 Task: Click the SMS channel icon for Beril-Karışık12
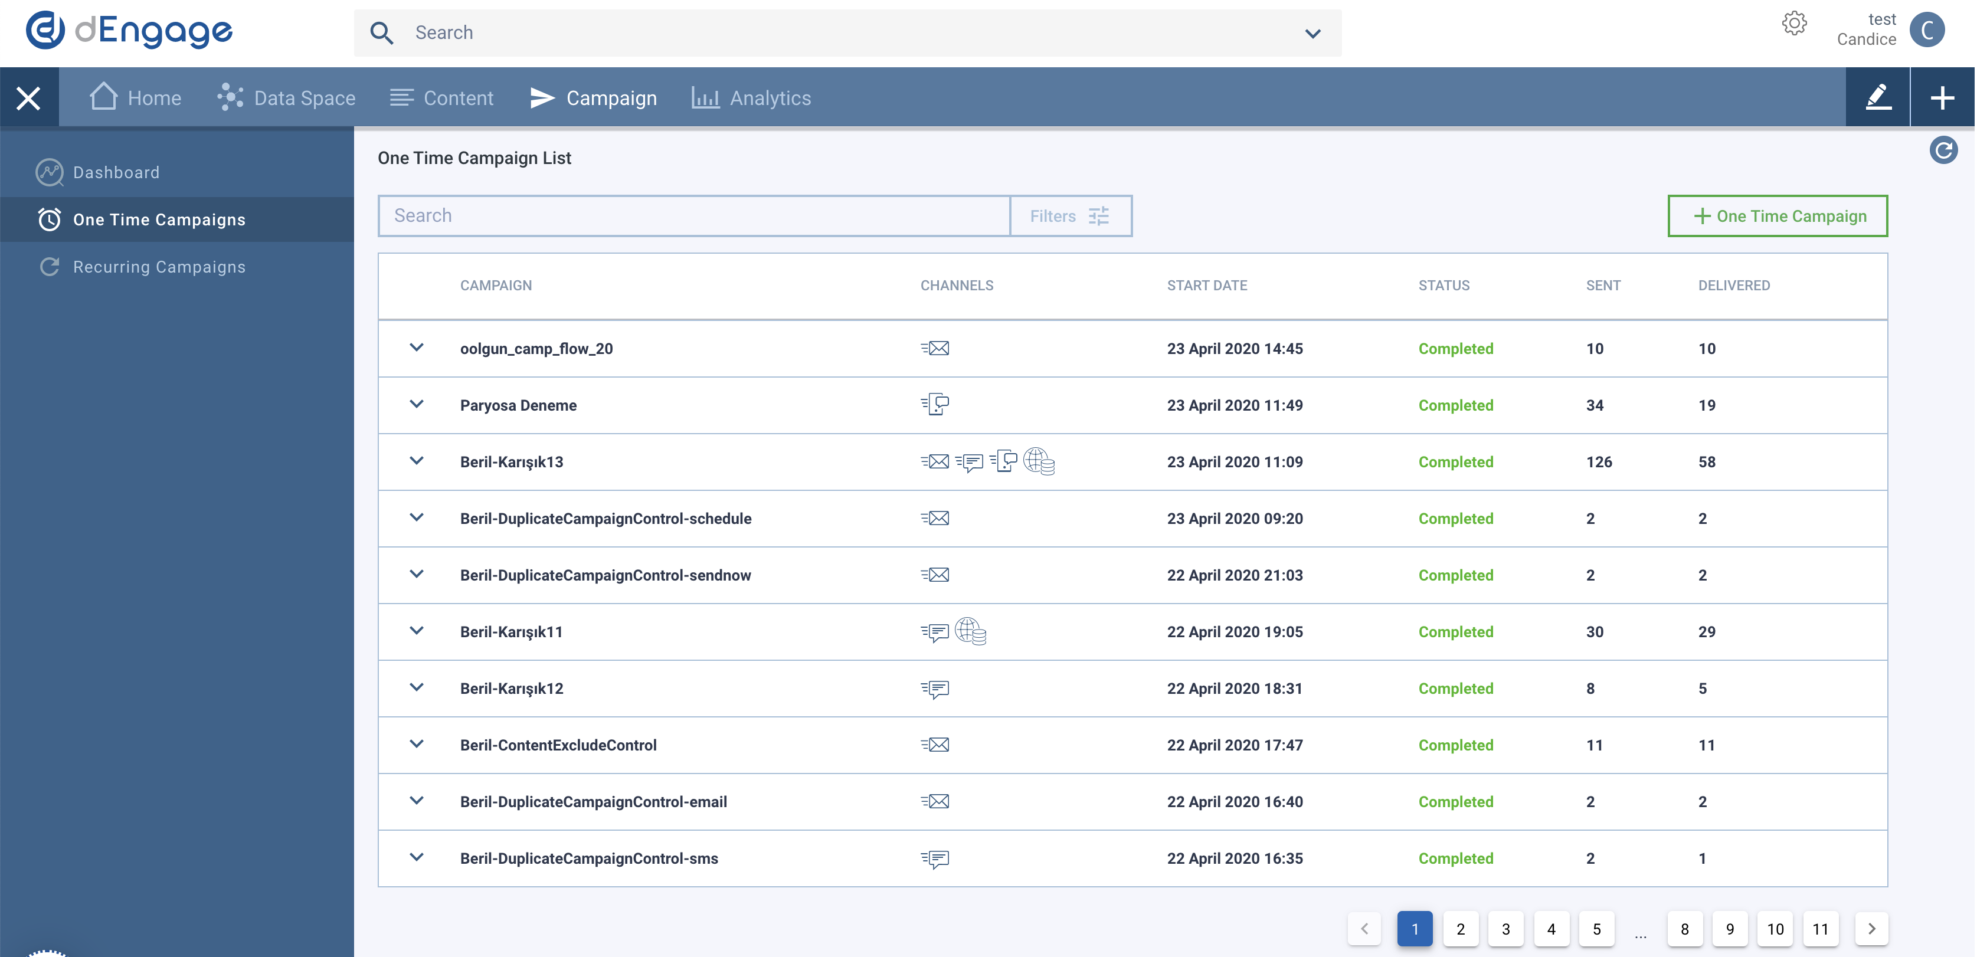(935, 689)
